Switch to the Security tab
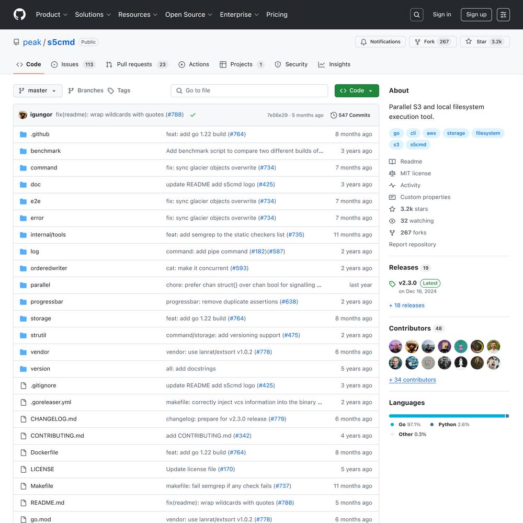The image size is (523, 523). 291,64
